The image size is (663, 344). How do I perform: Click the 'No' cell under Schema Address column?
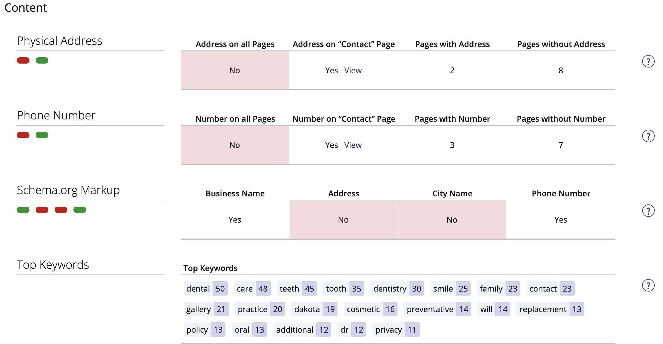pyautogui.click(x=344, y=220)
